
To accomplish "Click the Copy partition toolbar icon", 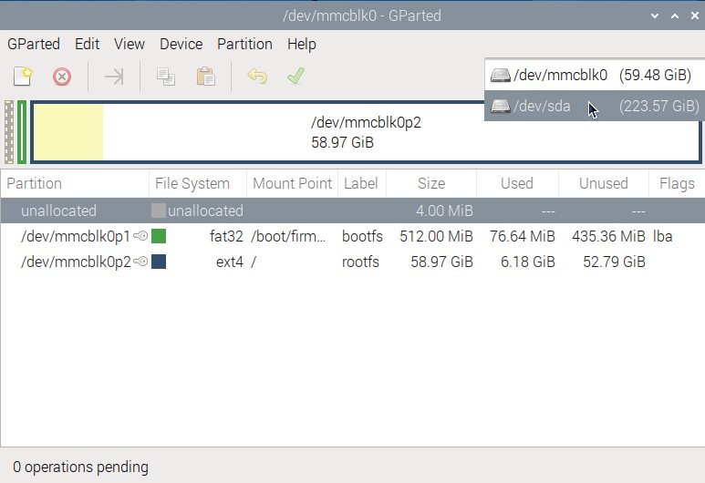I will click(x=166, y=77).
